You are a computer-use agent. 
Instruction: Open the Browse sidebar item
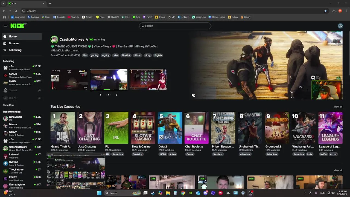coord(21,43)
